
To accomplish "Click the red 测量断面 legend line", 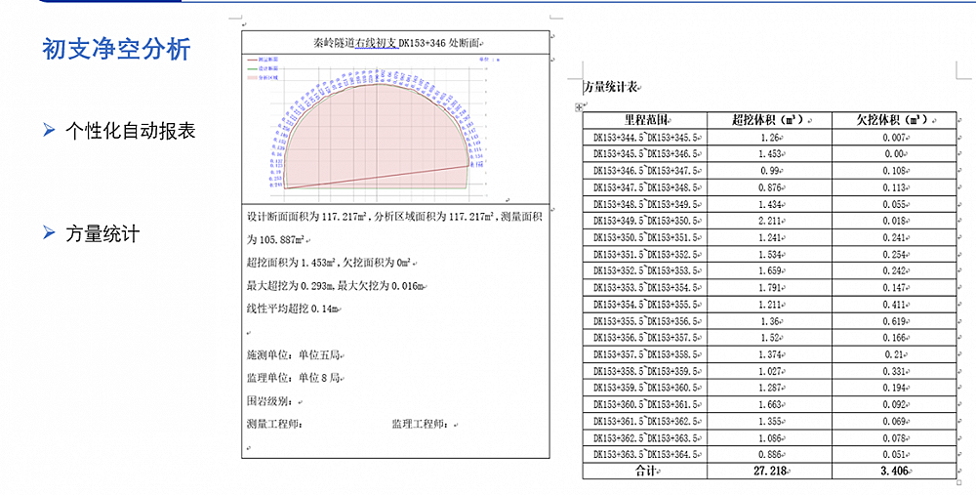I will pos(251,61).
